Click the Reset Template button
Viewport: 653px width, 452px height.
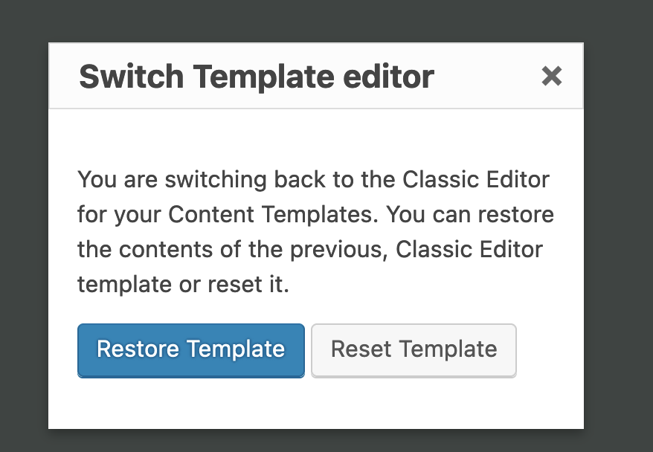coord(414,350)
